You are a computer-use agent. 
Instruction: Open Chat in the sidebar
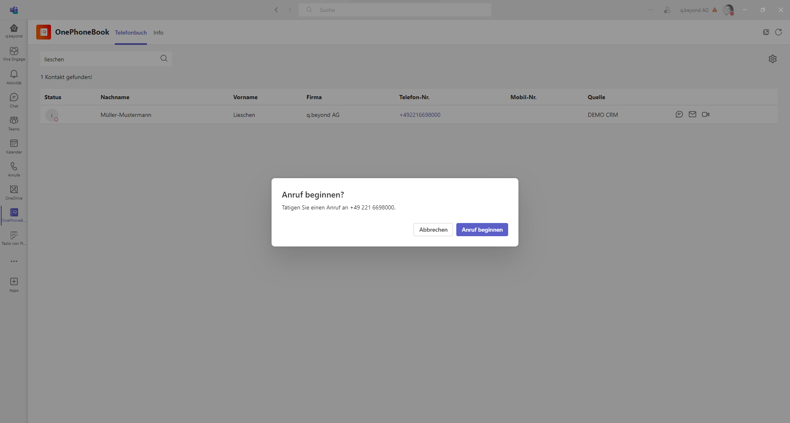coord(14,100)
